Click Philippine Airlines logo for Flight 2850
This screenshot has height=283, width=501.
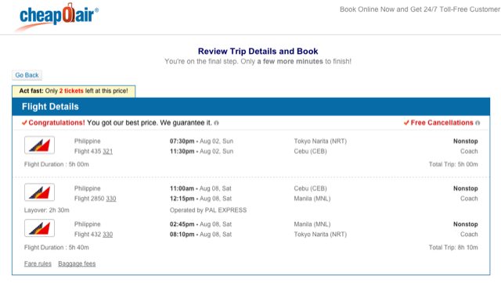pyautogui.click(x=39, y=192)
